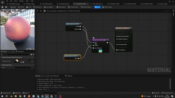The image size is (175, 98).
Task: Collapse Substrate Vertical Layer node arrow
Action: click(x=108, y=40)
